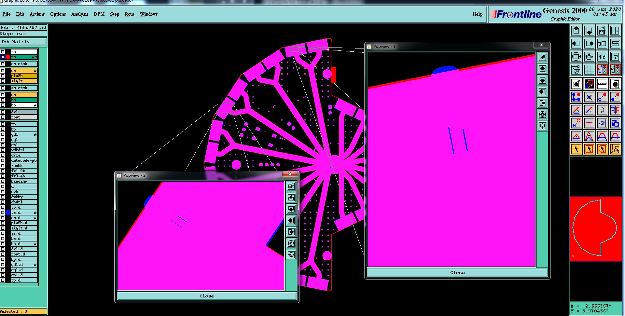Click Close button in Popview 2

pyautogui.click(x=207, y=296)
